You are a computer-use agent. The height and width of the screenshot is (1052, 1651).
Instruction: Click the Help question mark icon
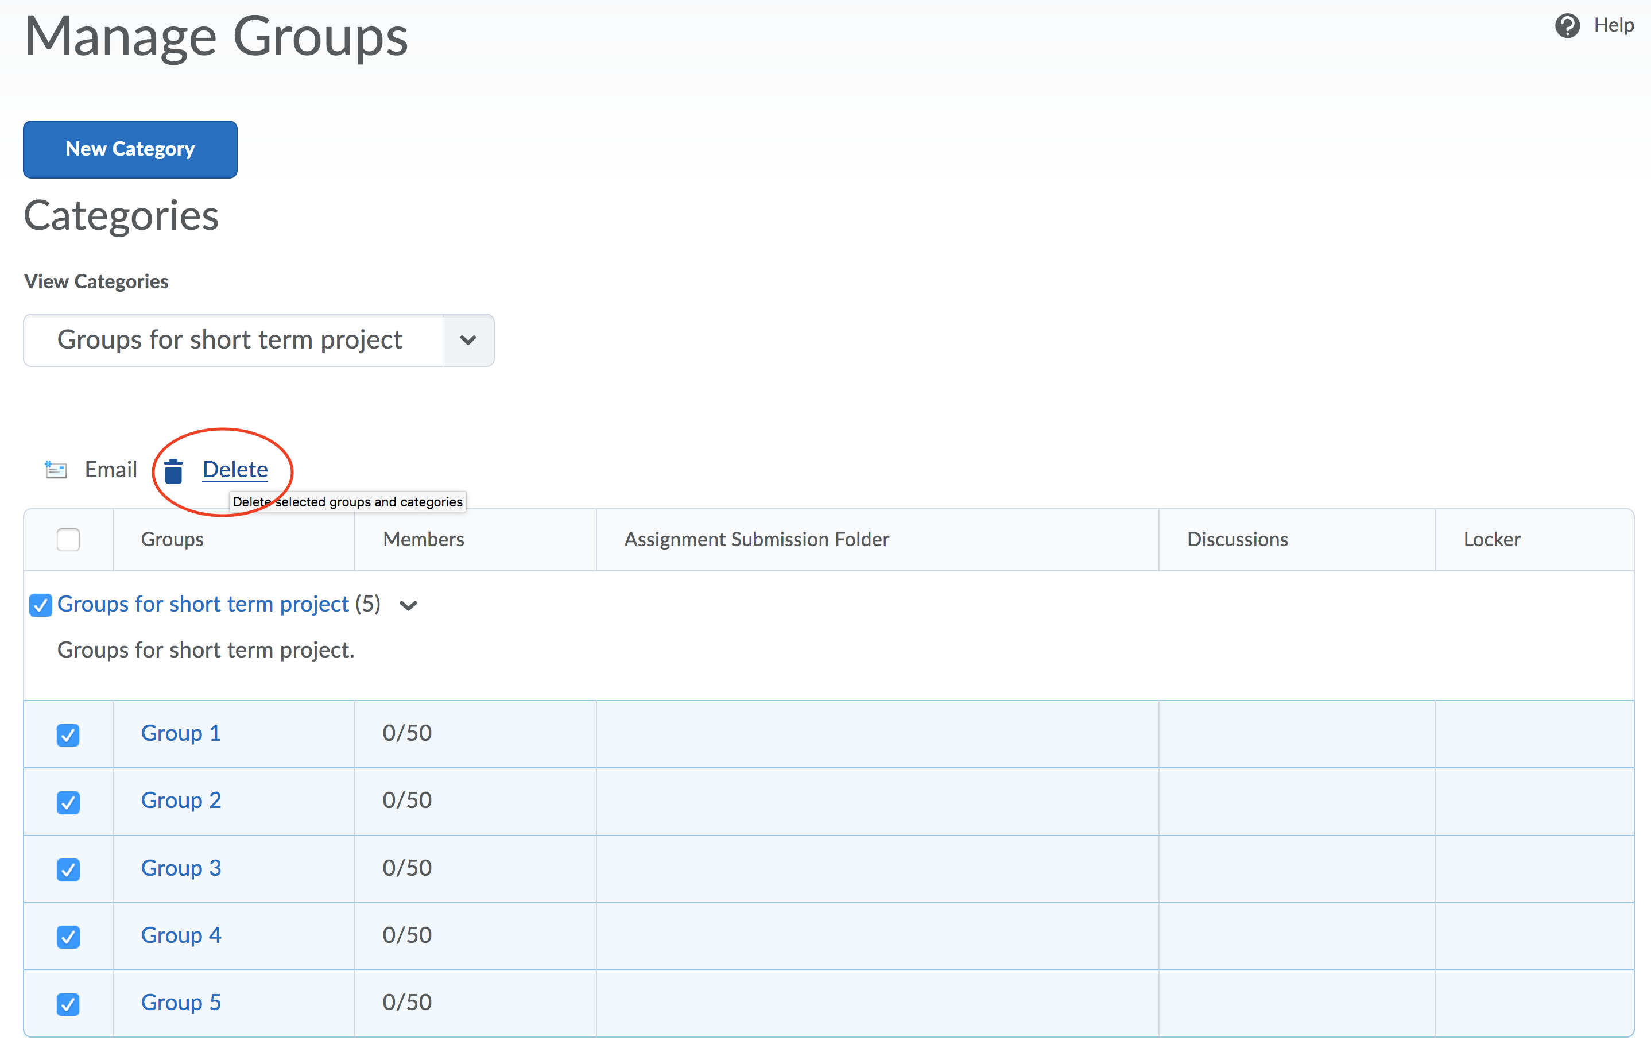tap(1567, 25)
